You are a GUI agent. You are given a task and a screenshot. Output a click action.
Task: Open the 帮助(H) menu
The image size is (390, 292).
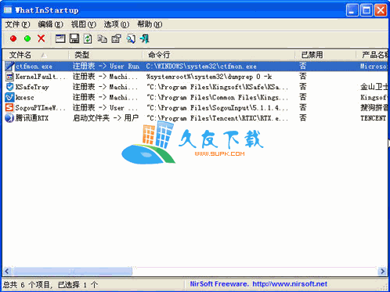pos(150,24)
